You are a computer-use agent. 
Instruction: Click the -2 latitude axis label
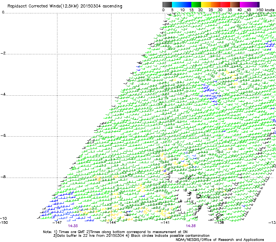[3, 53]
